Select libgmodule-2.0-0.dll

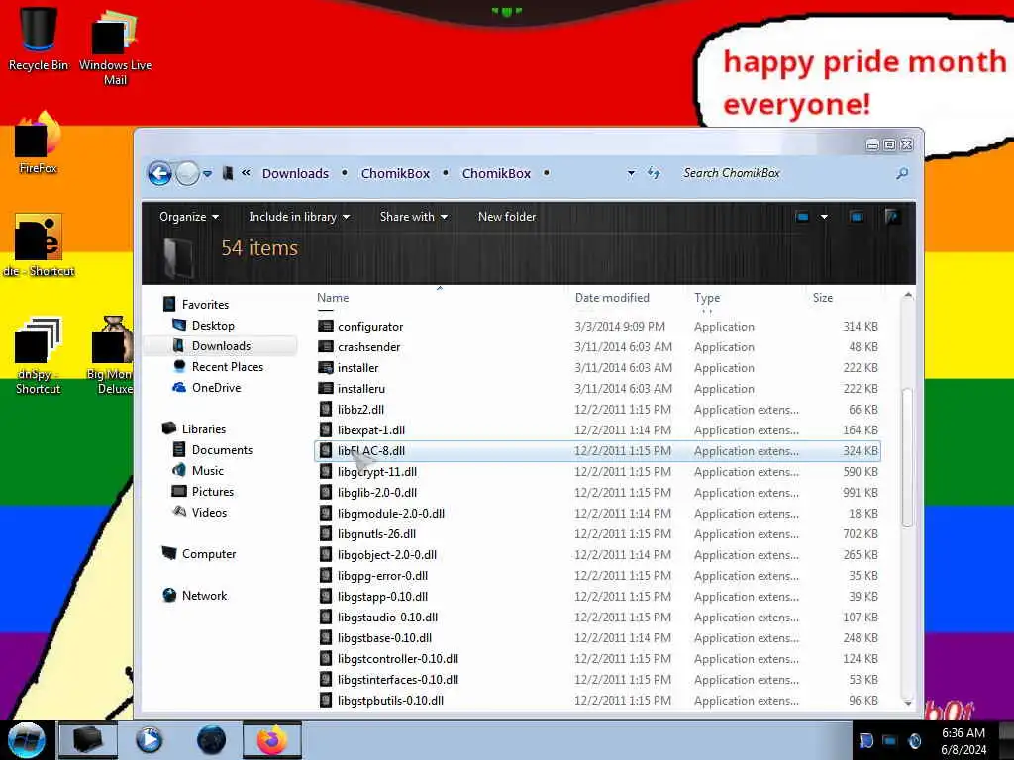pyautogui.click(x=597, y=514)
